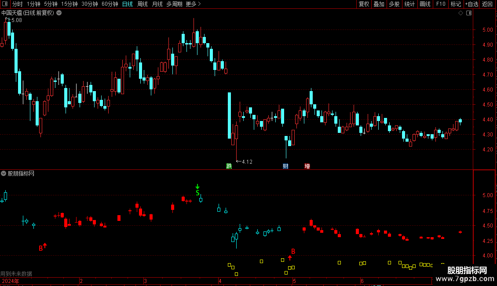The image size is (497, 286).
Task: Click 中国天楹(日线.前复权) chart title
Action: click(28, 13)
